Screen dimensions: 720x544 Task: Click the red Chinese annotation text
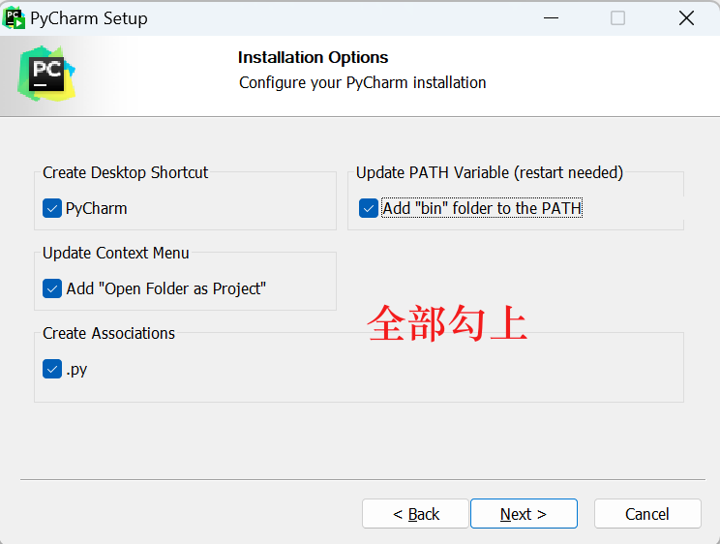click(x=447, y=324)
